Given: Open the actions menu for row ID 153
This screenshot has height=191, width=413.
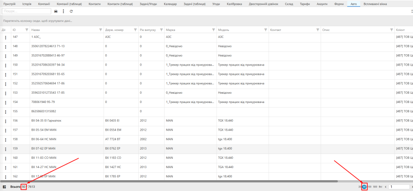Looking at the screenshot, I should click(6, 93).
